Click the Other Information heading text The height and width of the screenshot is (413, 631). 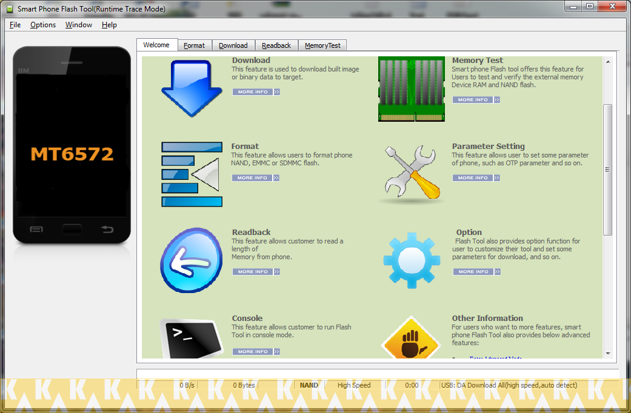487,319
